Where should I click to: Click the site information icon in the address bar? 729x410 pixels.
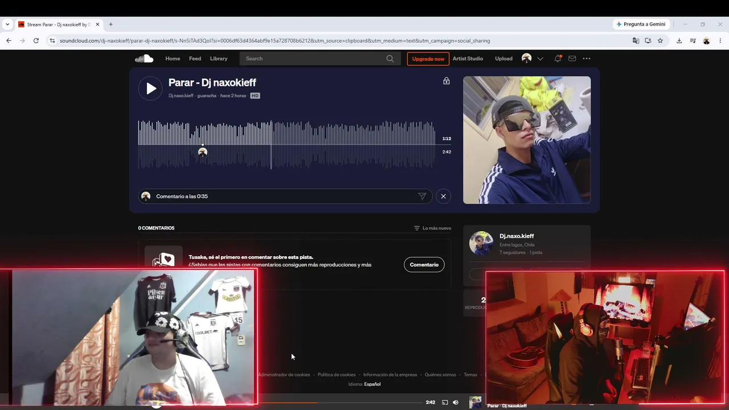click(52, 40)
